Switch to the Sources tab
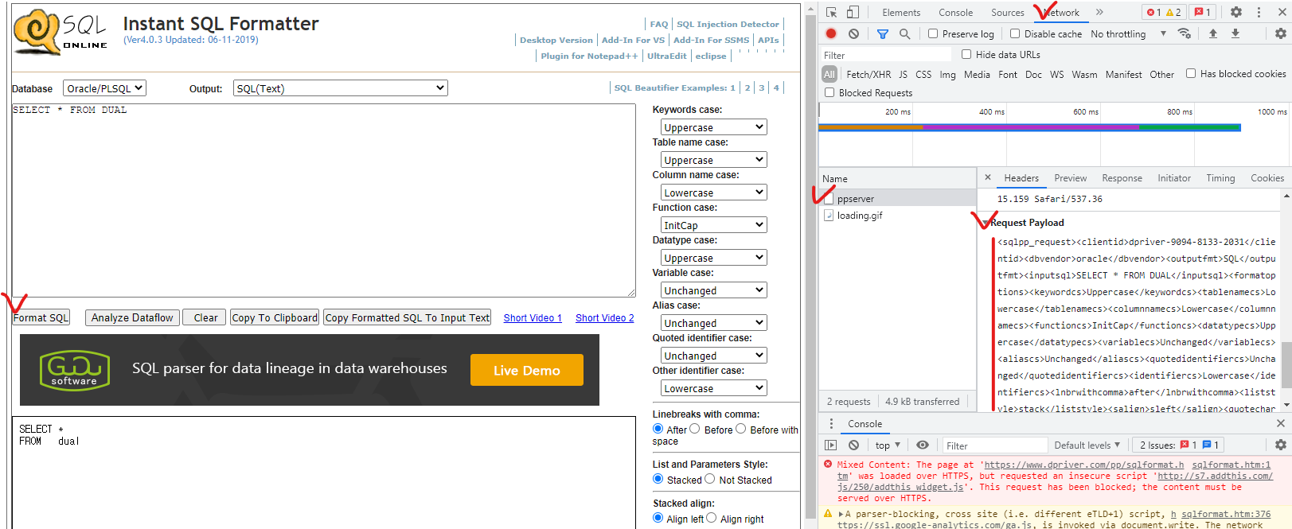Image resolution: width=1292 pixels, height=529 pixels. (x=1008, y=13)
